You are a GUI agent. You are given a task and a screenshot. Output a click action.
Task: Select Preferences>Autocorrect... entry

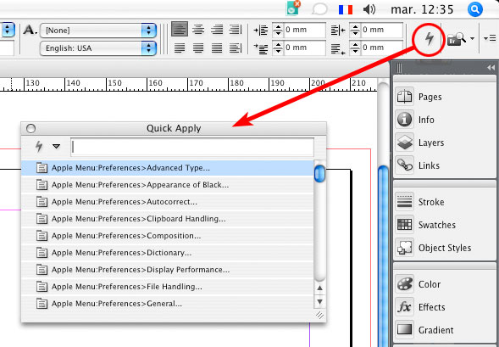pos(167,202)
